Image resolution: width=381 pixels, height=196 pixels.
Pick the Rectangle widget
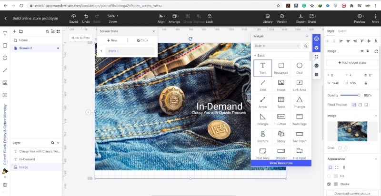coord(281,68)
